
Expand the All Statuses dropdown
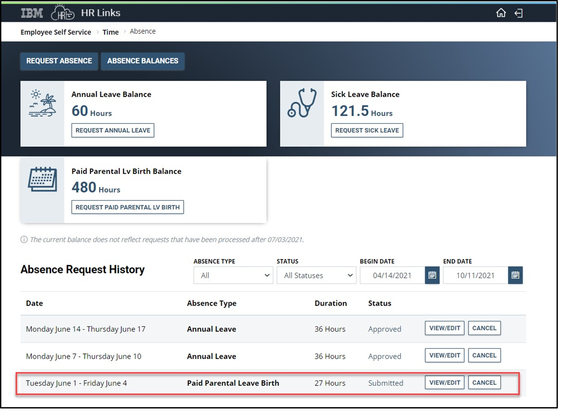pyautogui.click(x=316, y=275)
